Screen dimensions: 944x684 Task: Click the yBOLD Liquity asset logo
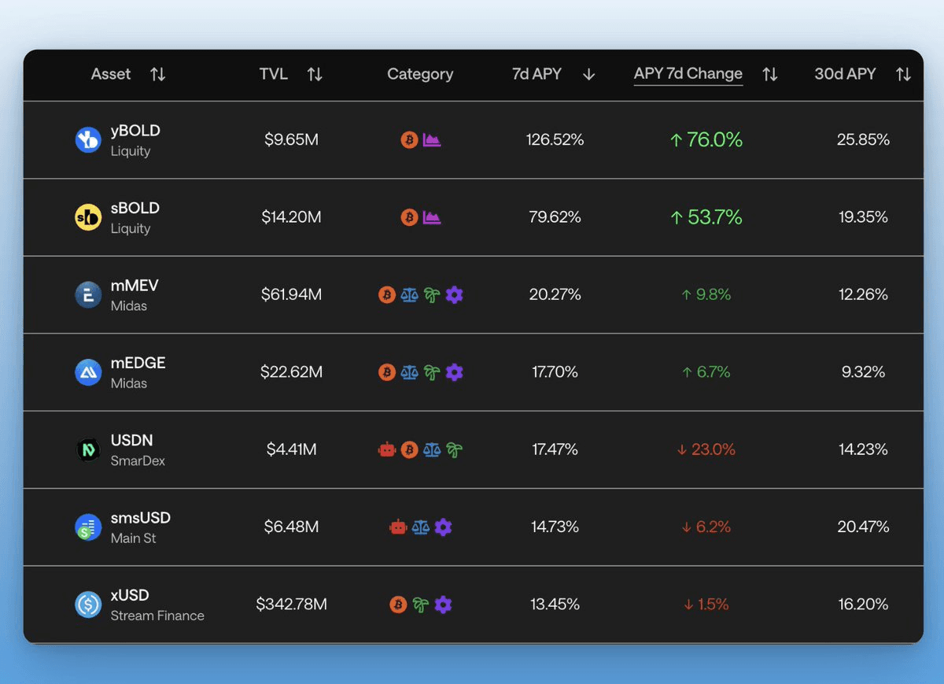(x=88, y=140)
